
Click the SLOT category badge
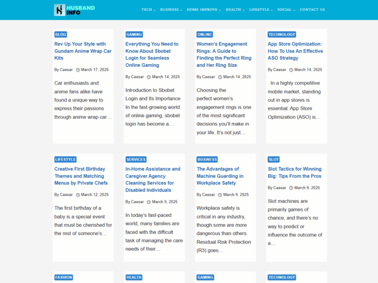pyautogui.click(x=274, y=159)
